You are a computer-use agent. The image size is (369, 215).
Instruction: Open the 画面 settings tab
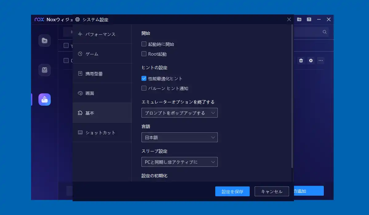[x=102, y=93]
